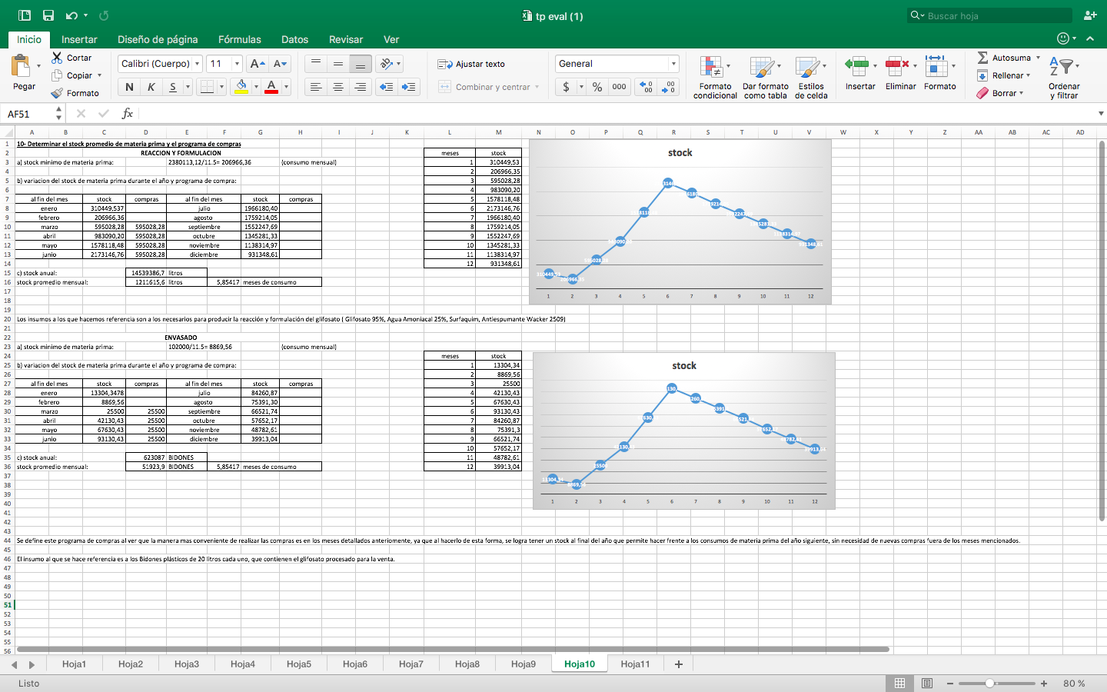Click the Autosuma sigma icon
Image resolution: width=1107 pixels, height=692 pixels.
(982, 58)
